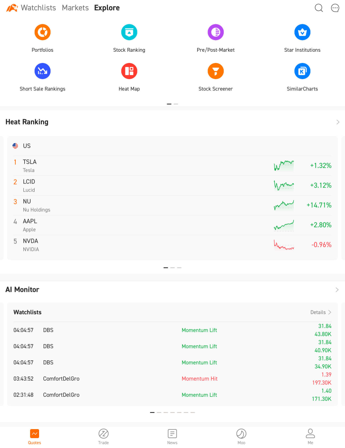Go to the Markets top tab
Viewport: 345px width, 448px height.
75,8
